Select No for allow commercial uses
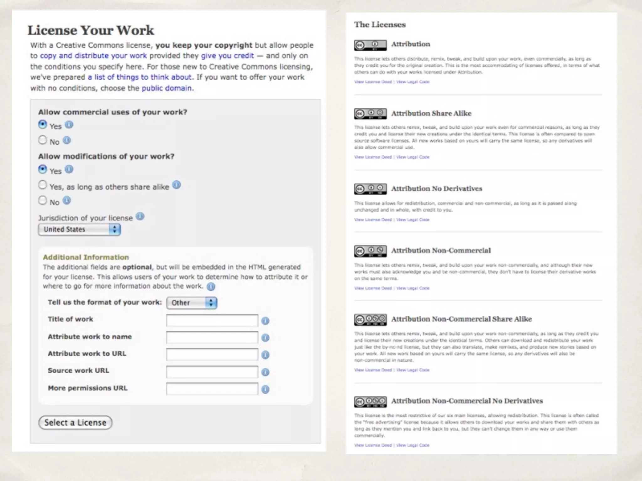642x481 pixels. click(x=43, y=140)
